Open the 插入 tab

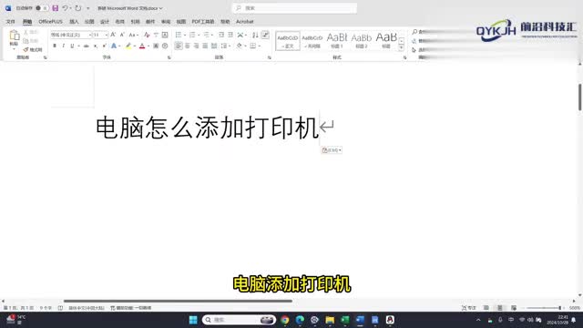pyautogui.click(x=74, y=22)
